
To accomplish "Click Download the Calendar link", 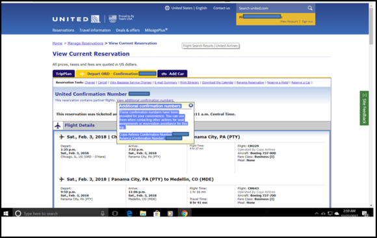I will 218,83.
